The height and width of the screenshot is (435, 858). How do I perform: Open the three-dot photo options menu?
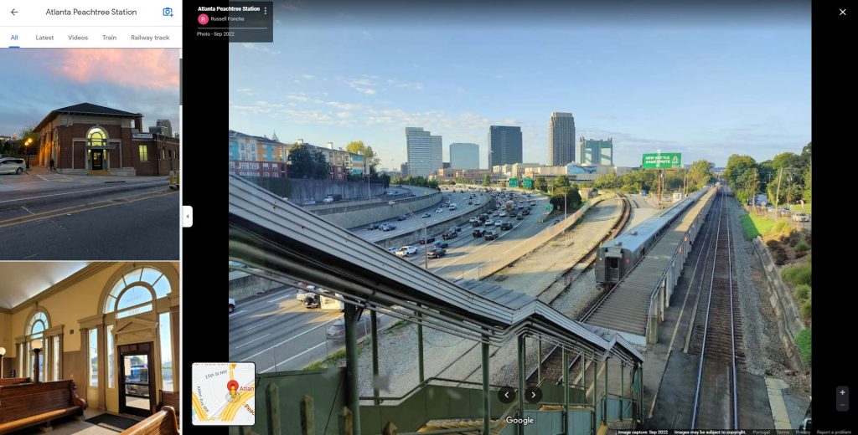click(x=266, y=11)
